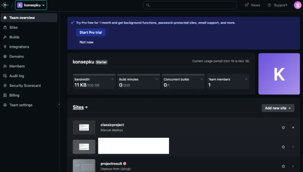303x172 pixels.
Task: Click the home icon beside Team overview
Action: pyautogui.click(x=5, y=18)
